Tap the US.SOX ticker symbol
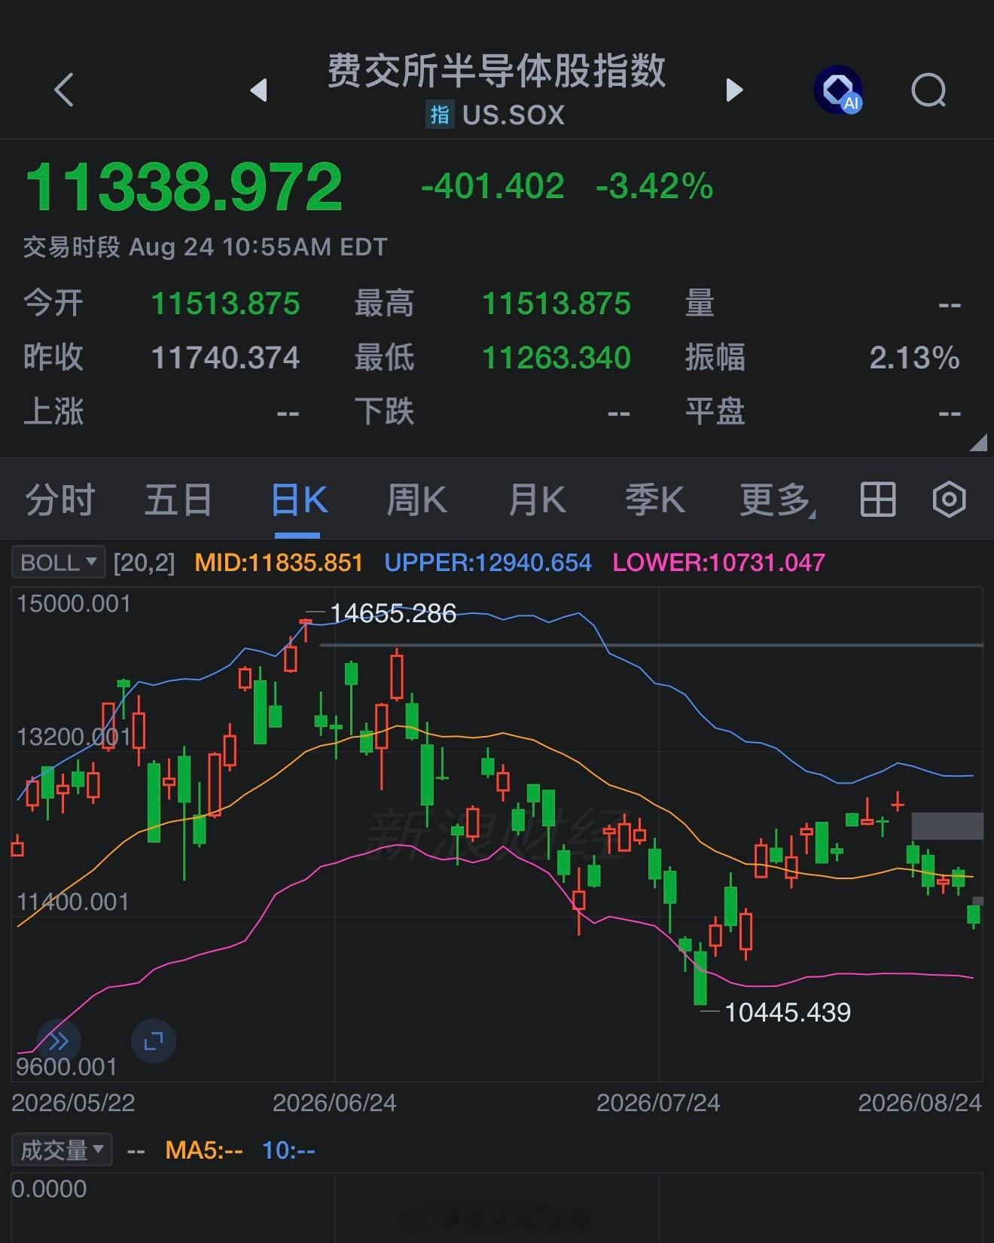This screenshot has height=1243, width=994. tap(514, 115)
